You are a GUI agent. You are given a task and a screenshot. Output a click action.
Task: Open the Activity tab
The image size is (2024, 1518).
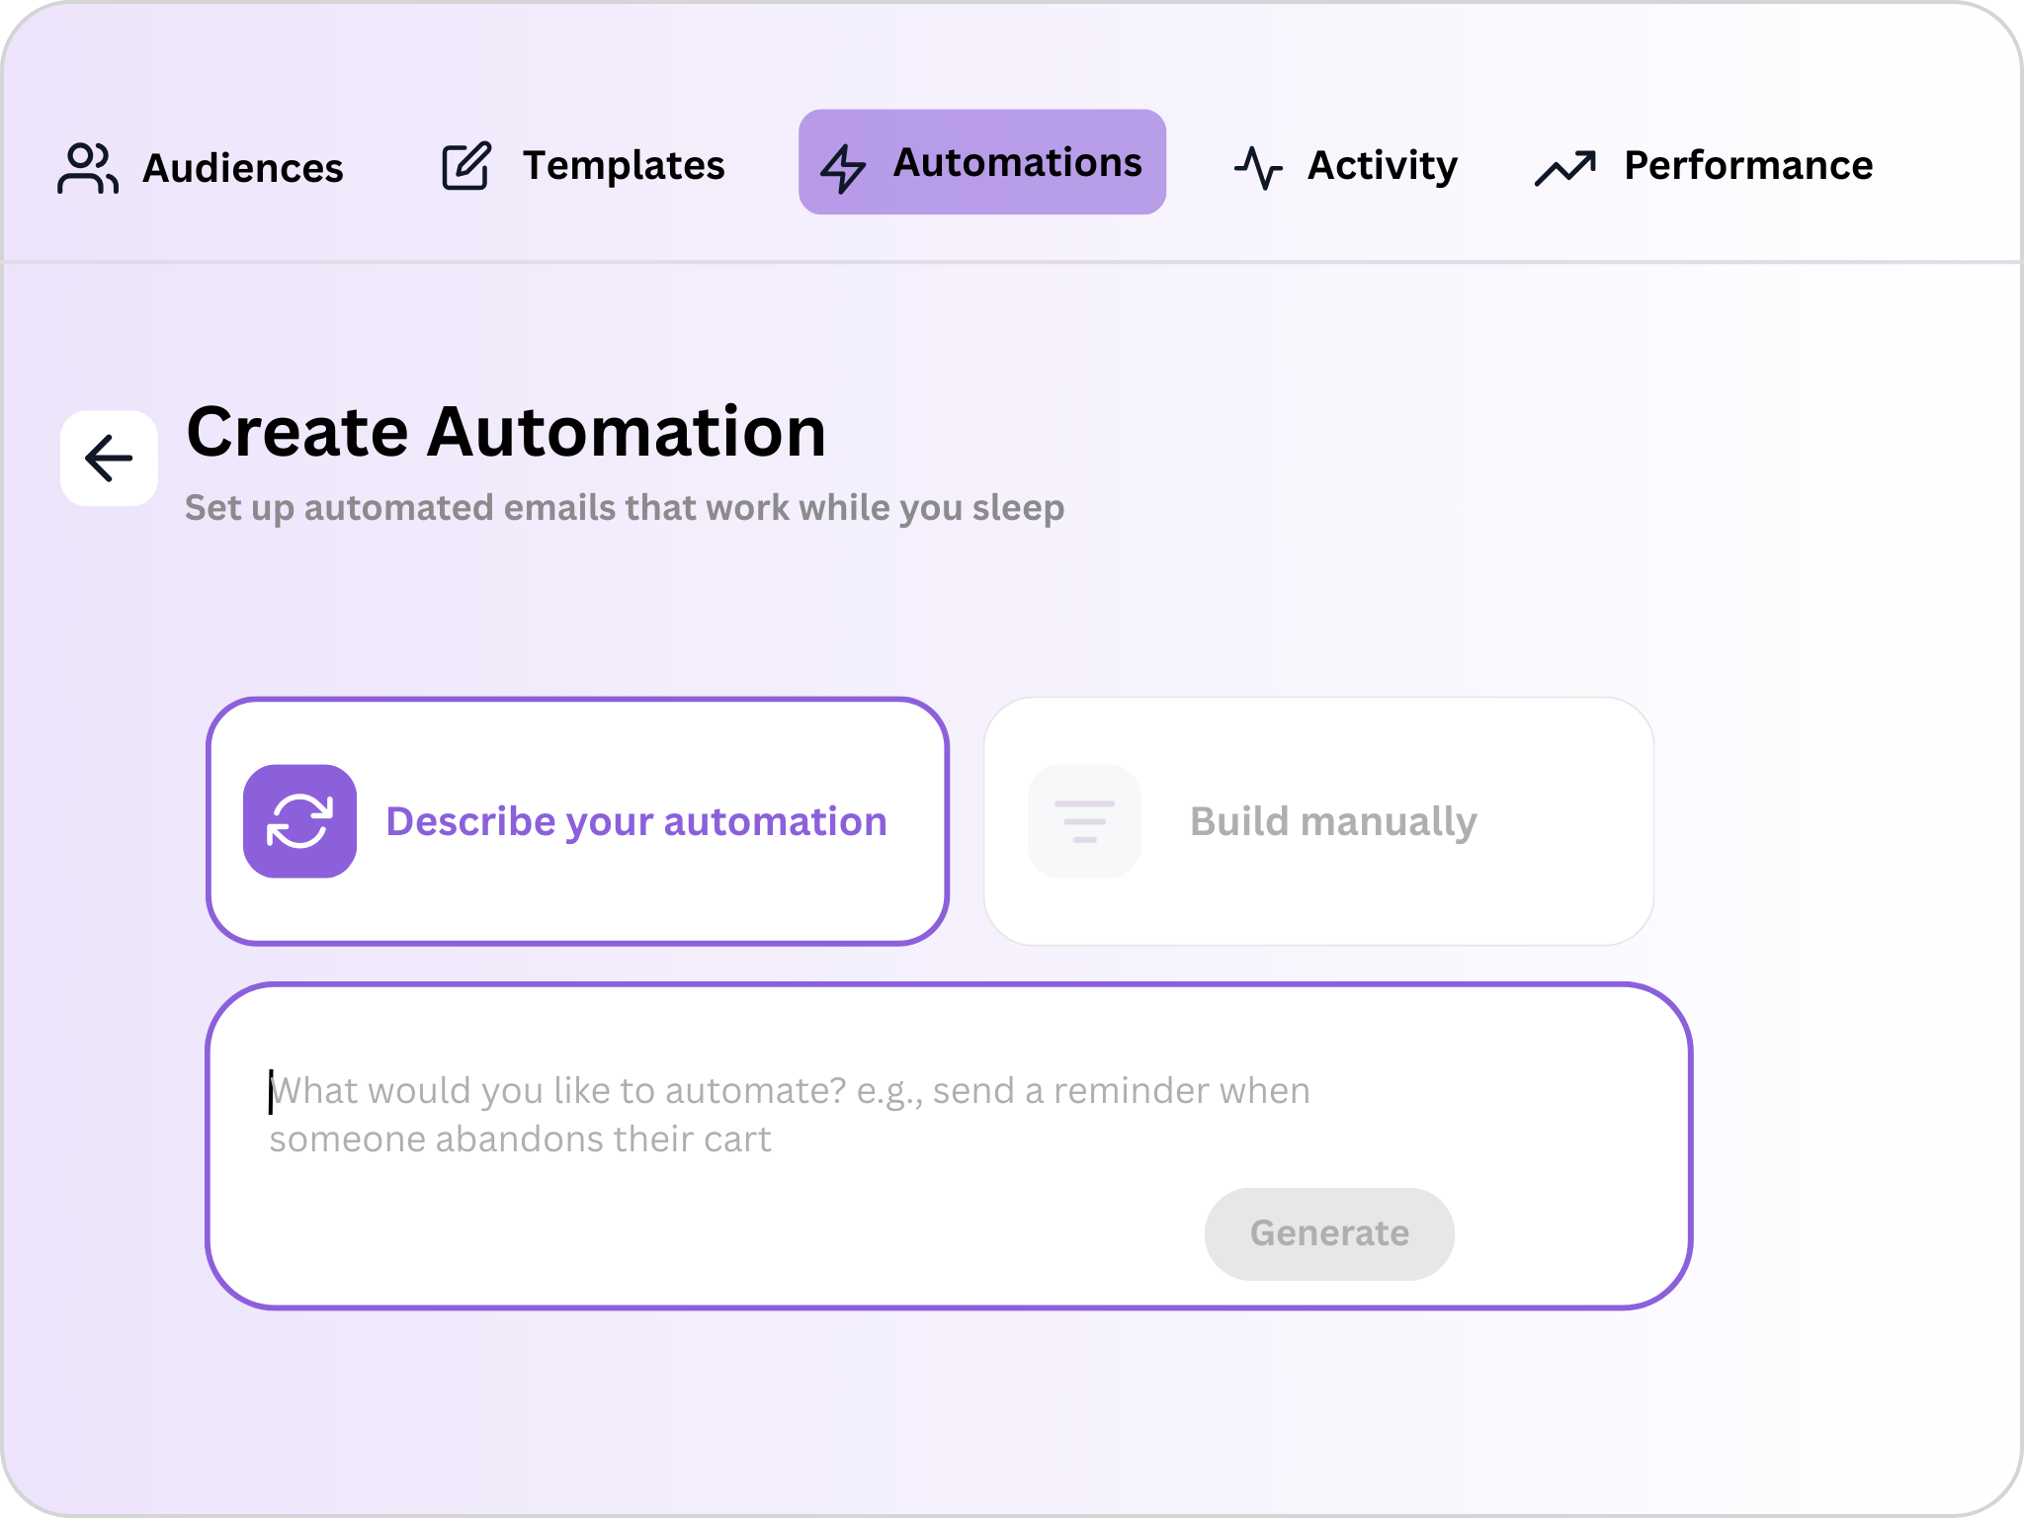click(x=1382, y=166)
